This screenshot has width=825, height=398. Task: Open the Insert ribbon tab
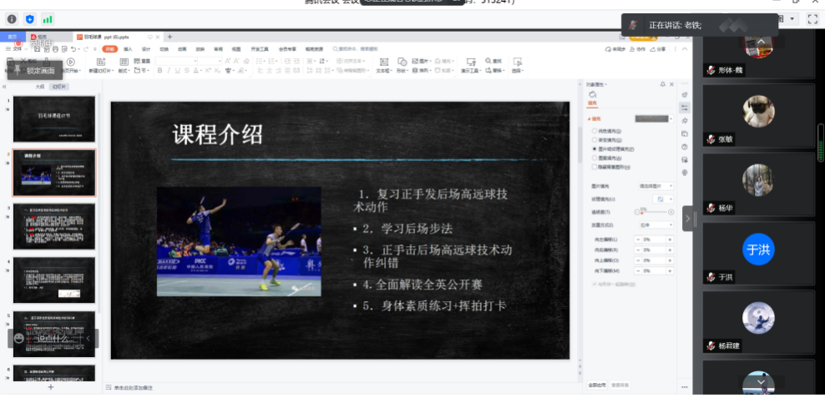tap(128, 49)
